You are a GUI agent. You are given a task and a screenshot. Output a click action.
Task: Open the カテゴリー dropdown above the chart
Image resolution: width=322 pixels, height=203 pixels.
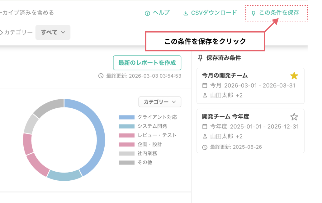(160, 102)
